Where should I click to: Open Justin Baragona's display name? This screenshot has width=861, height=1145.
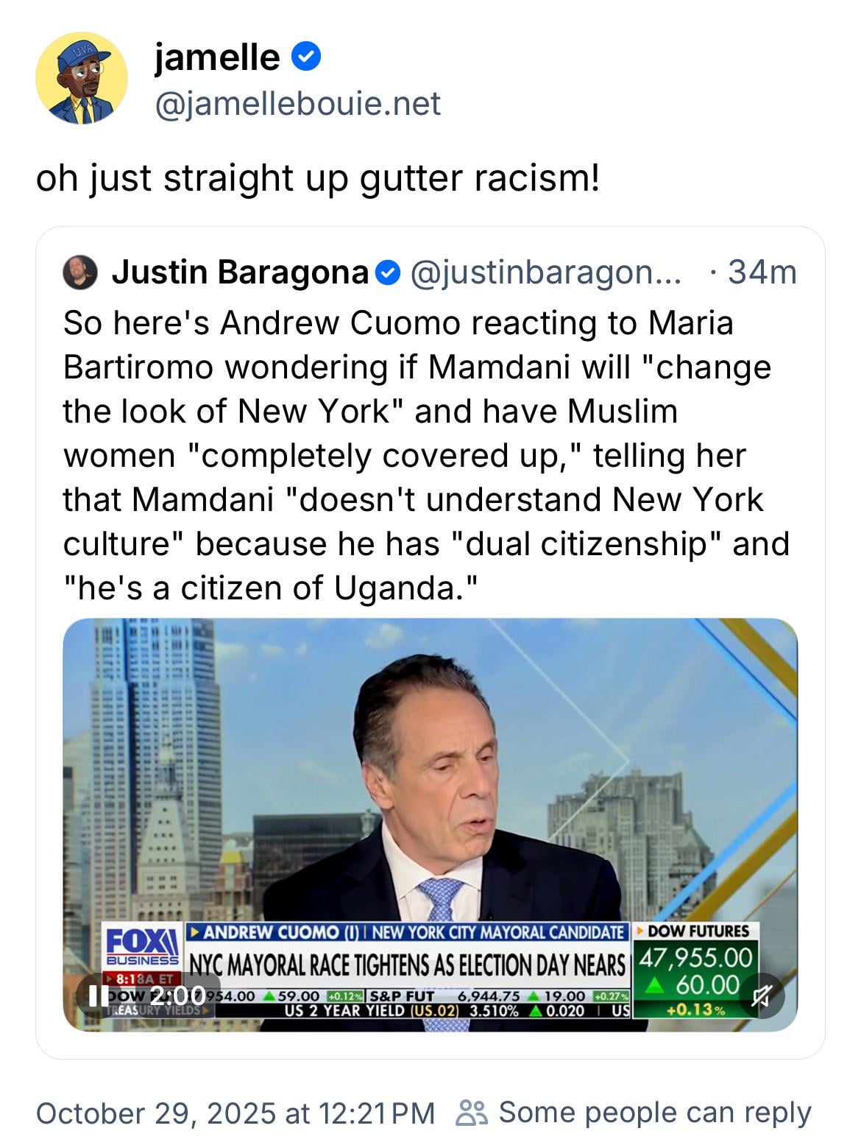coord(240,272)
